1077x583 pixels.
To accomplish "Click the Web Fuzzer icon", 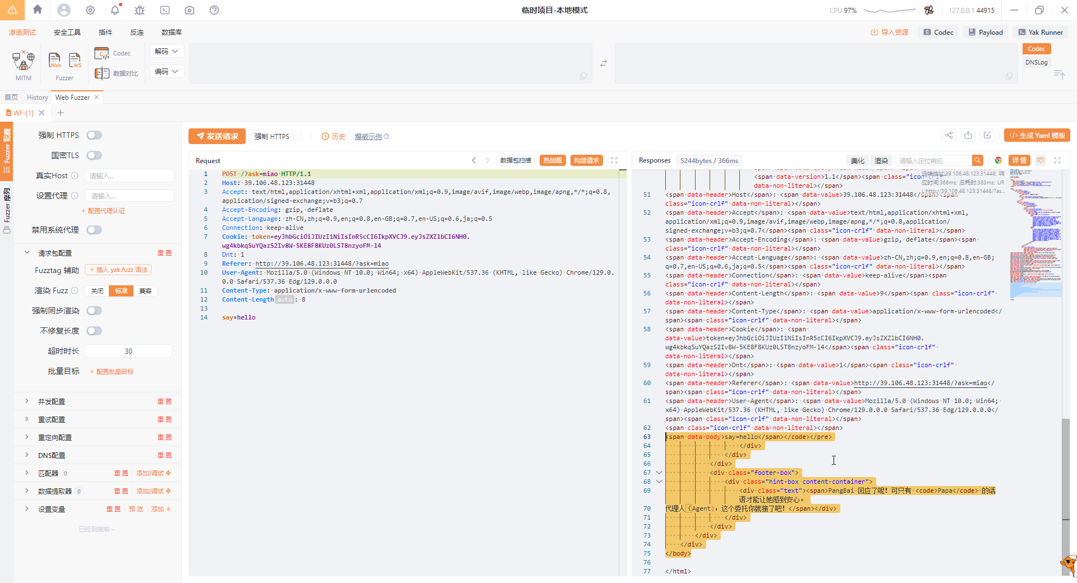I will click(x=55, y=60).
